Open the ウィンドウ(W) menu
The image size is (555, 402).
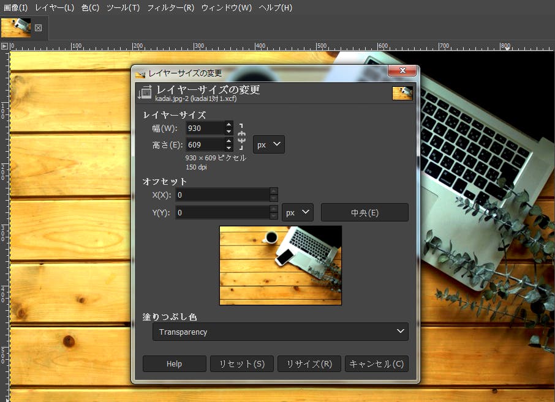(x=226, y=8)
